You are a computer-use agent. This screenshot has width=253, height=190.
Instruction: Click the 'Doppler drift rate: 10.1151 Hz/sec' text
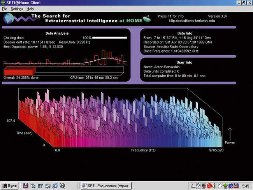coord(29,42)
